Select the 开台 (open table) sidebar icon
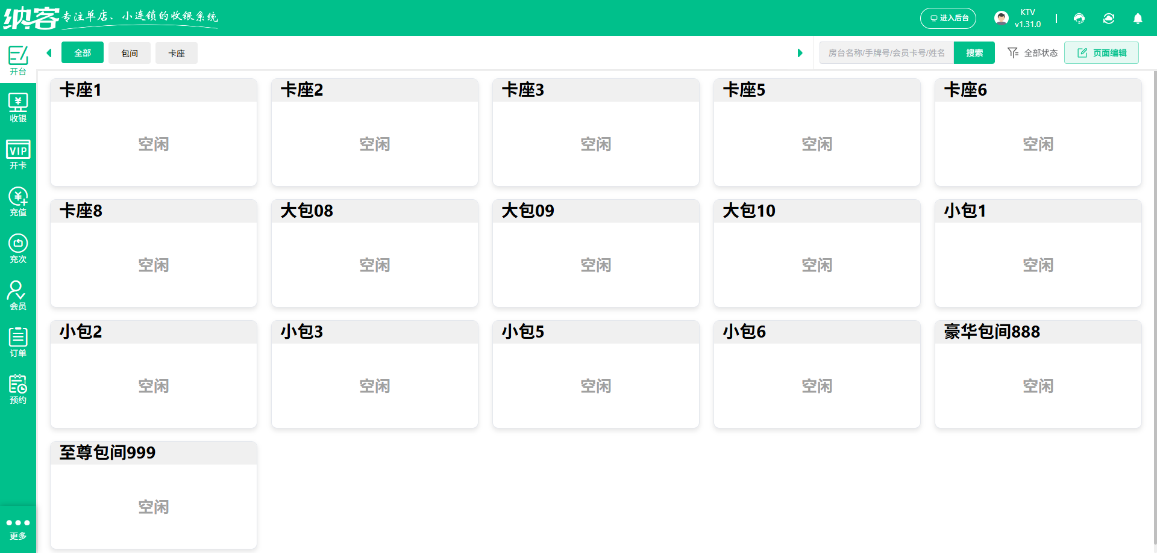 (x=18, y=59)
